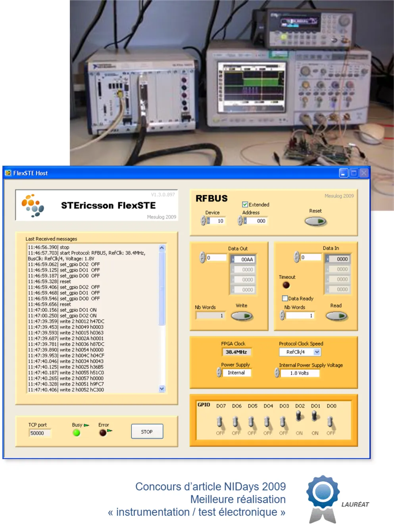Toggle the Extended address checkbox
Viewport: 394px width, 529px height.
click(x=245, y=204)
